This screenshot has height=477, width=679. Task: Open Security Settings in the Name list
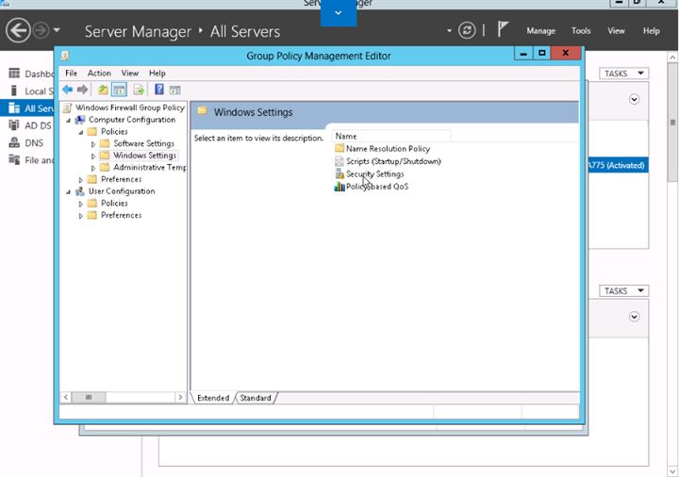coord(374,174)
